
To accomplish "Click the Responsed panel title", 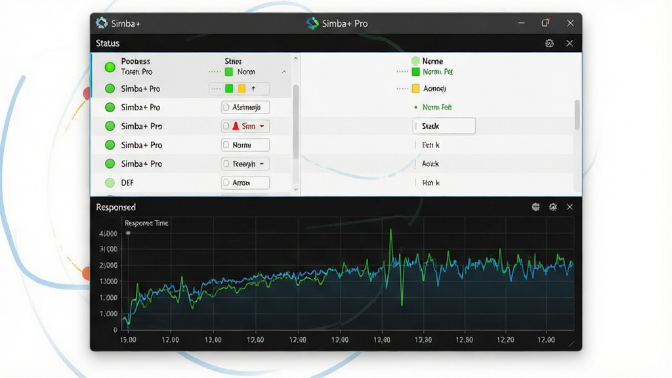I will pyautogui.click(x=115, y=207).
